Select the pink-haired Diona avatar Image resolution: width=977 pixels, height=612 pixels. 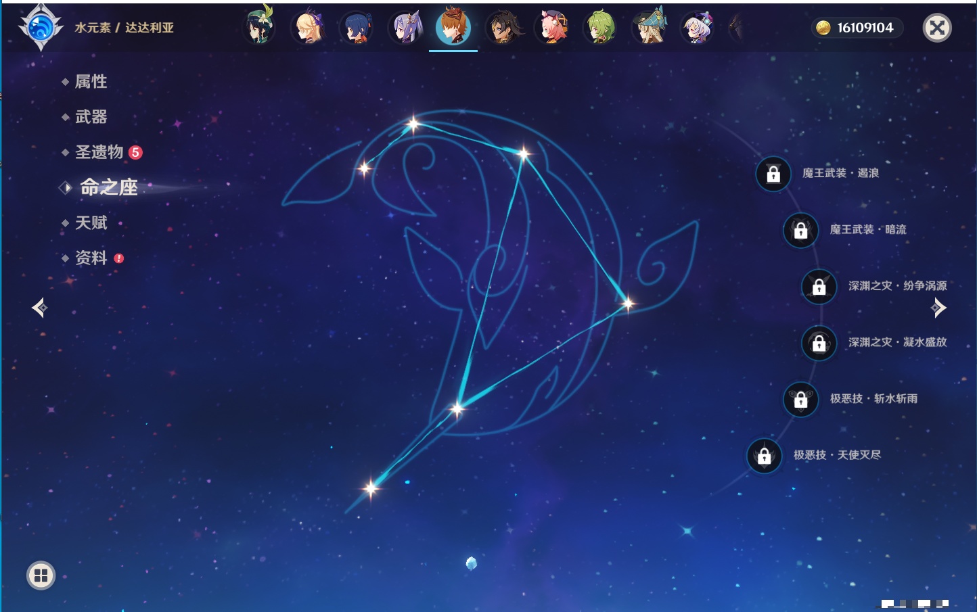pos(551,28)
